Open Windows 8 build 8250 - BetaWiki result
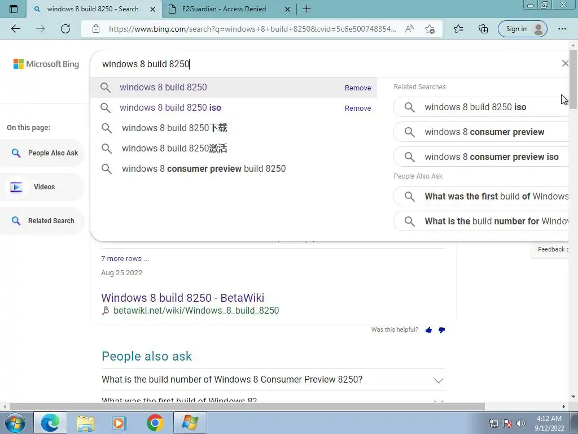Image resolution: width=578 pixels, height=434 pixels. tap(182, 297)
